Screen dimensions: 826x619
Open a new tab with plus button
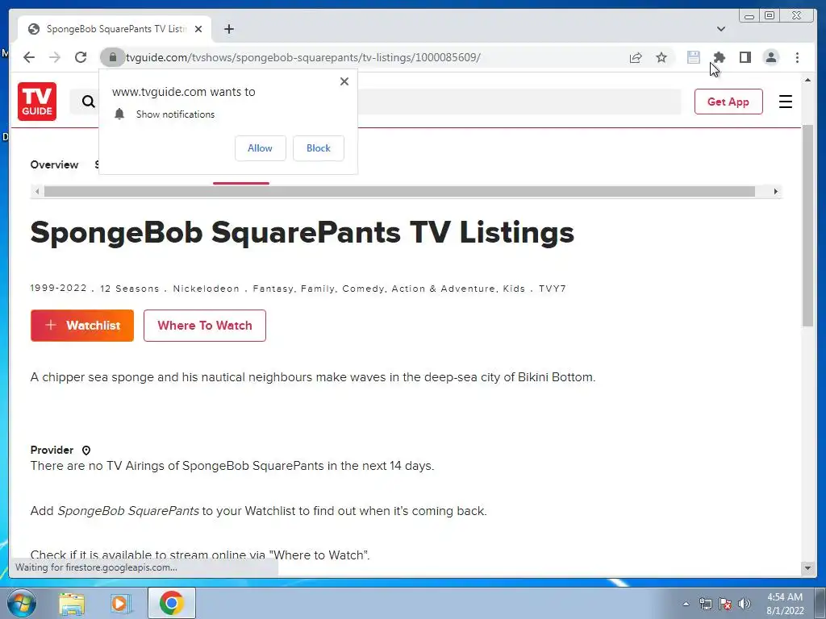point(228,29)
